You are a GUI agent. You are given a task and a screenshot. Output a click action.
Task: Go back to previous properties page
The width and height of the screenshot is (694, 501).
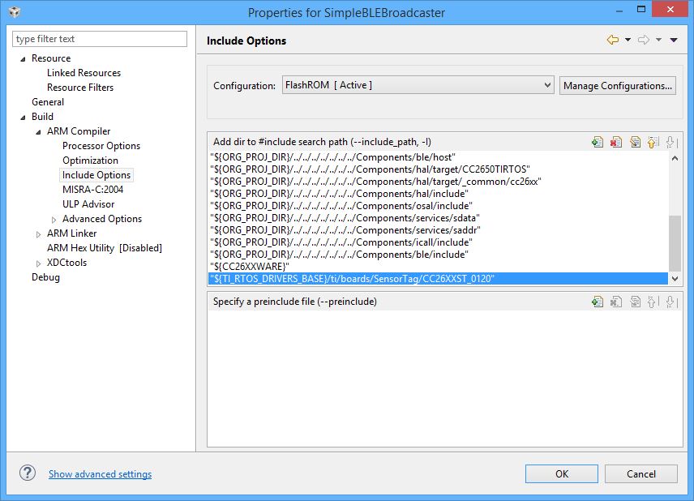(613, 40)
